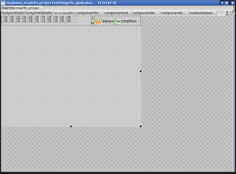The height and width of the screenshot is (174, 236).
Task: Click the Post checkmark navigator button
Action: [x=55, y=19]
